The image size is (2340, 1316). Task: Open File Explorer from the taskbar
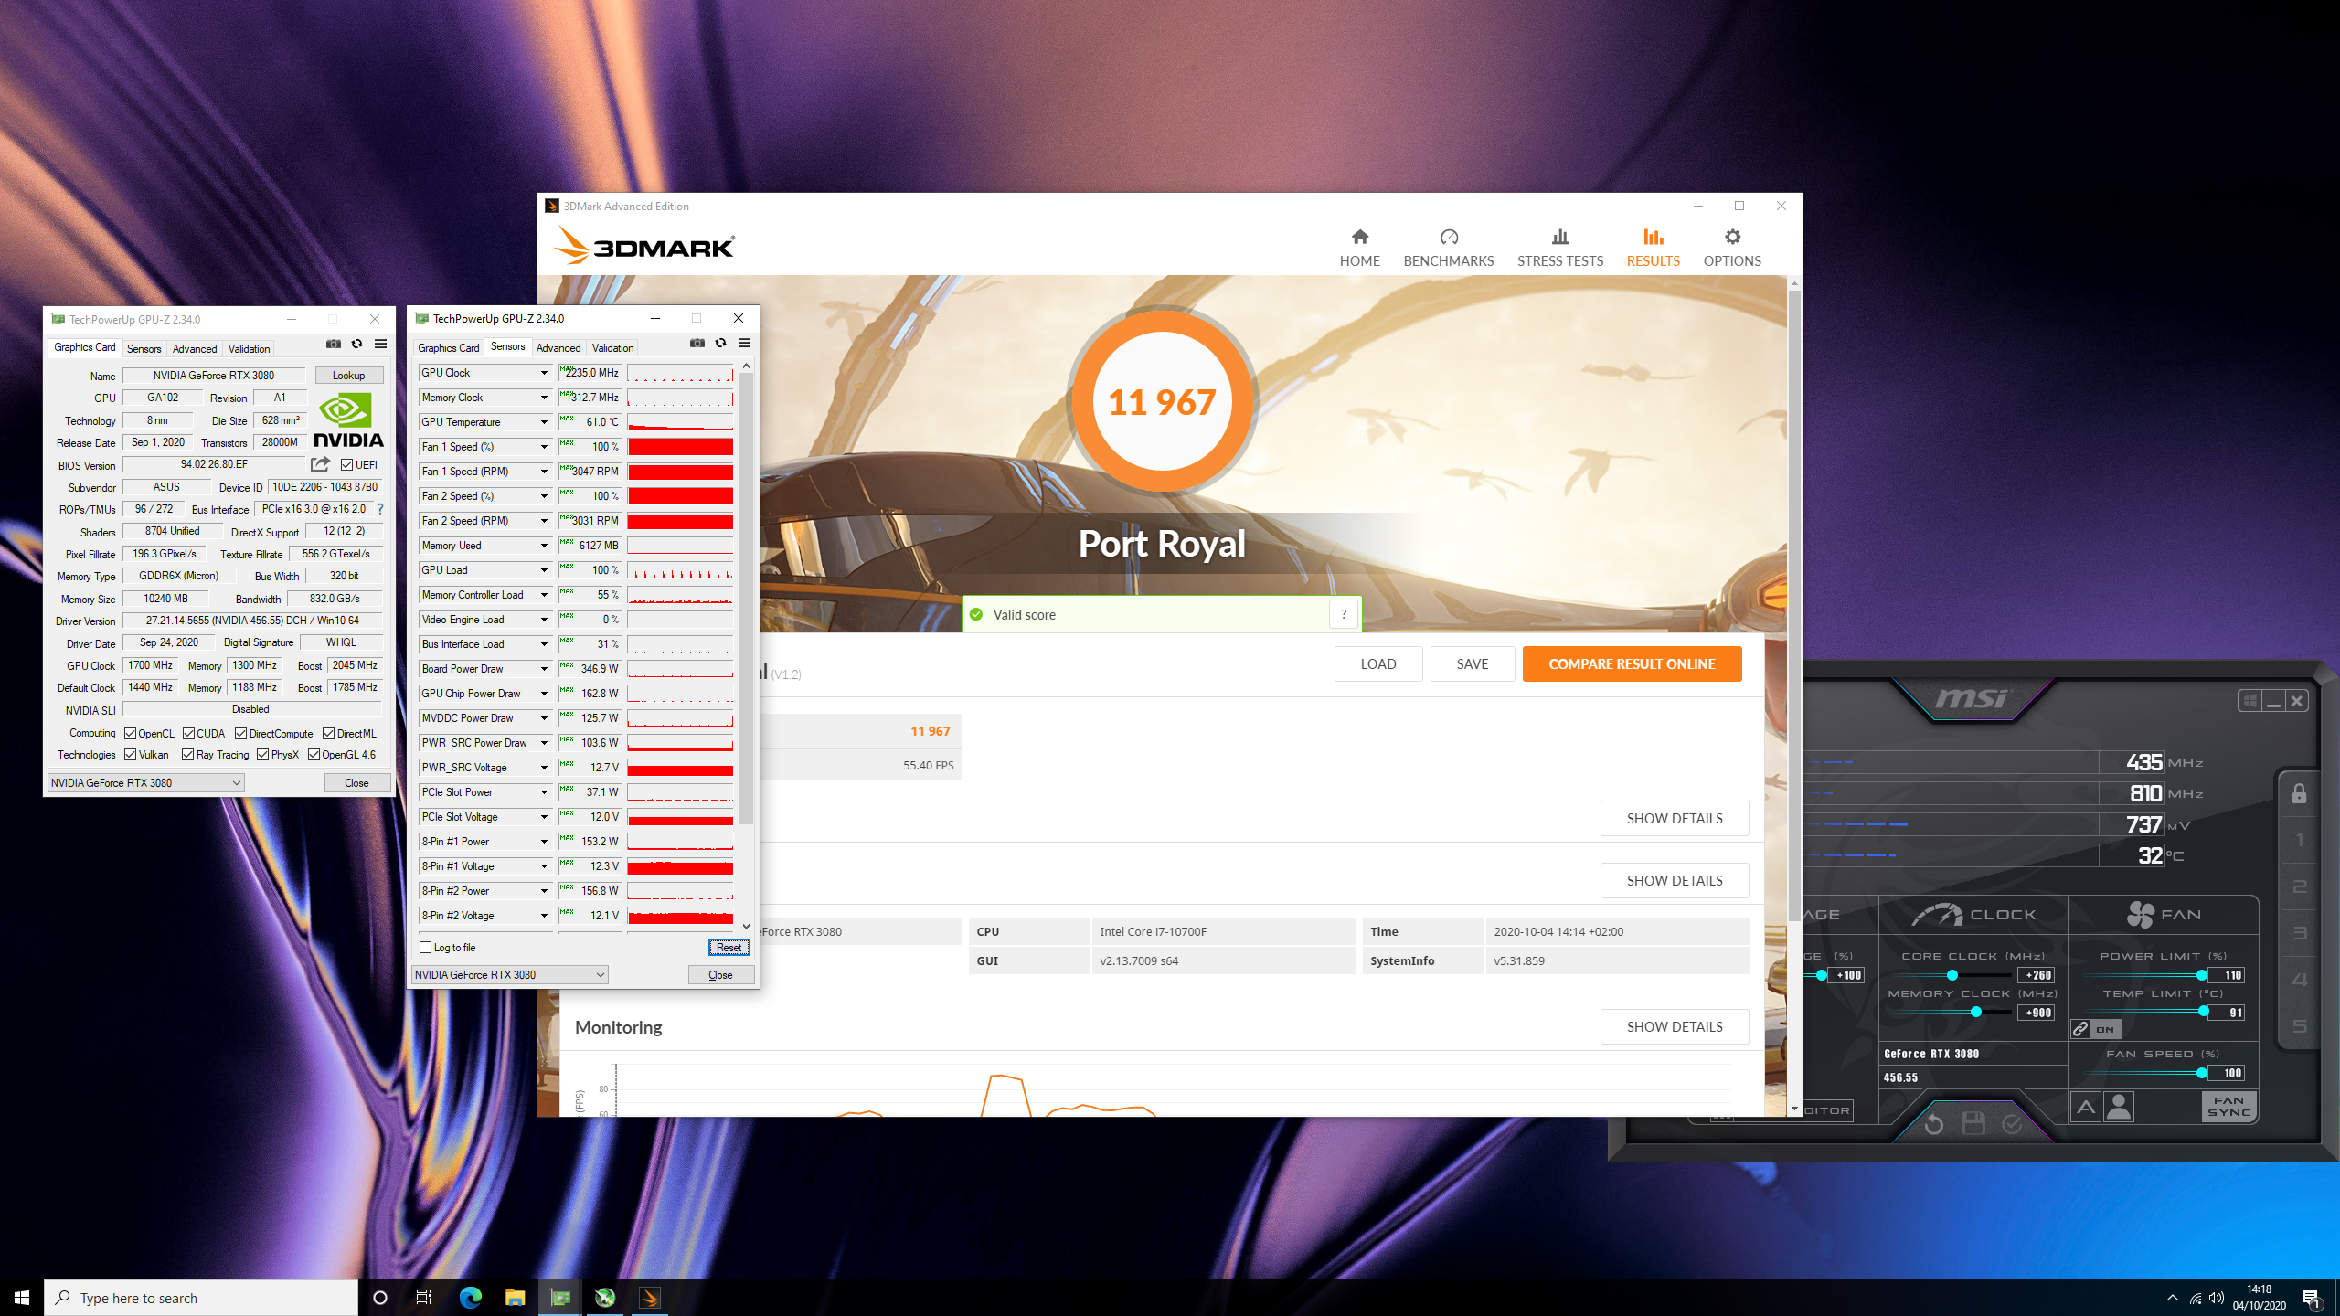[515, 1298]
